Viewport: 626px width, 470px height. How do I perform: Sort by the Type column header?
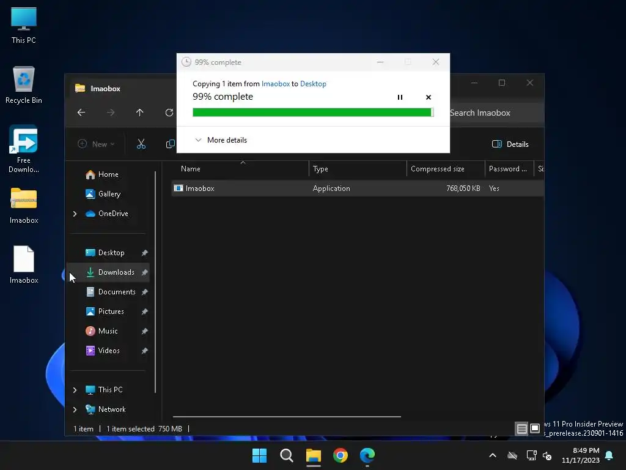point(358,169)
